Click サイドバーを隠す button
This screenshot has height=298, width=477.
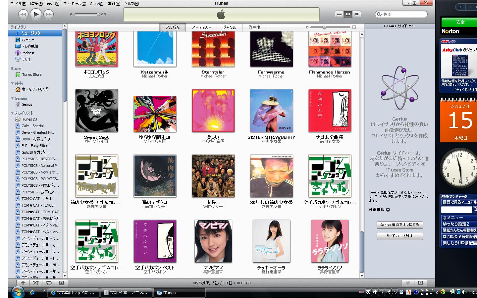400,236
